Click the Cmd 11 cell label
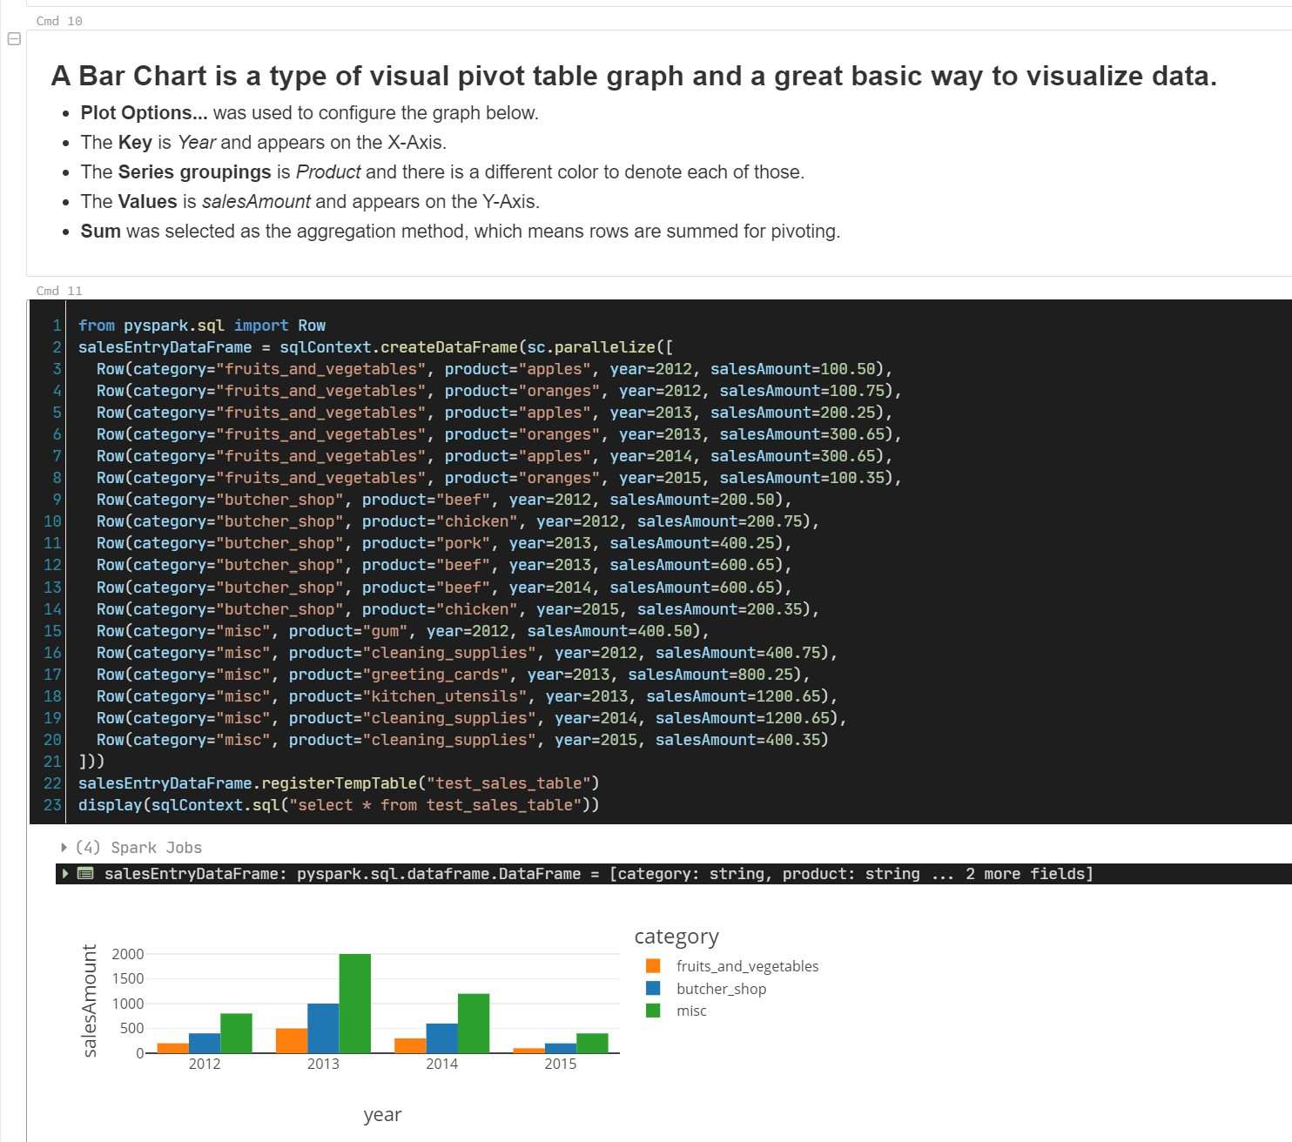This screenshot has height=1142, width=1292. point(58,290)
